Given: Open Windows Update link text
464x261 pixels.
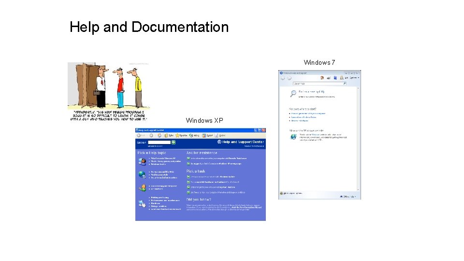Looking at the screenshot, I should 227,177.
